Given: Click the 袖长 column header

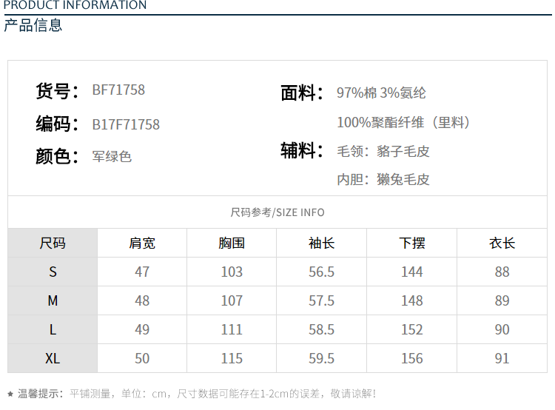Looking at the screenshot, I should pyautogui.click(x=321, y=243).
